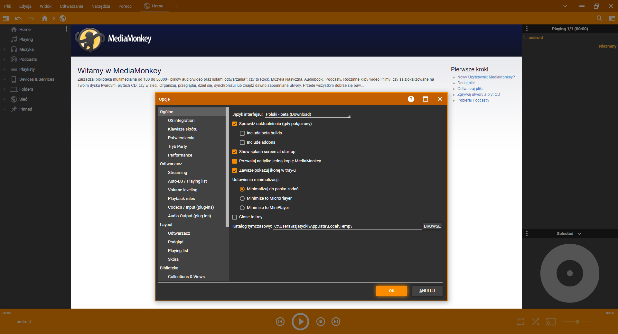Screen dimensions: 618x334
Task: Open the Widok menu
Action: (46, 6)
